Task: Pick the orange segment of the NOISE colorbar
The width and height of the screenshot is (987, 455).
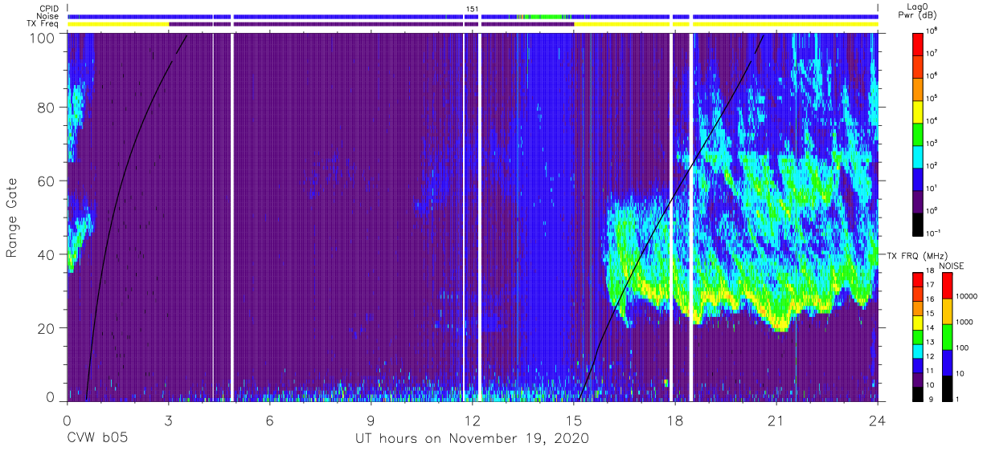Action: 947,311
